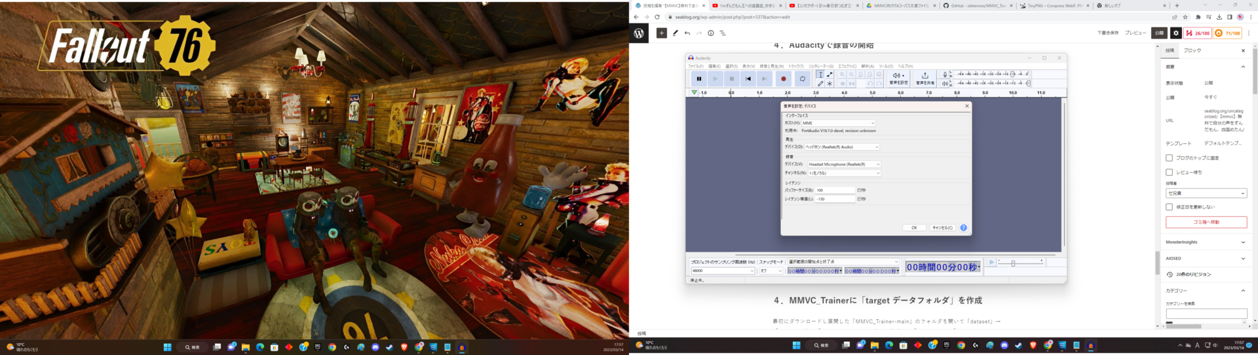The width and height of the screenshot is (1258, 355).
Task: Click the 下書き保存 save draft button
Action: point(1108,33)
